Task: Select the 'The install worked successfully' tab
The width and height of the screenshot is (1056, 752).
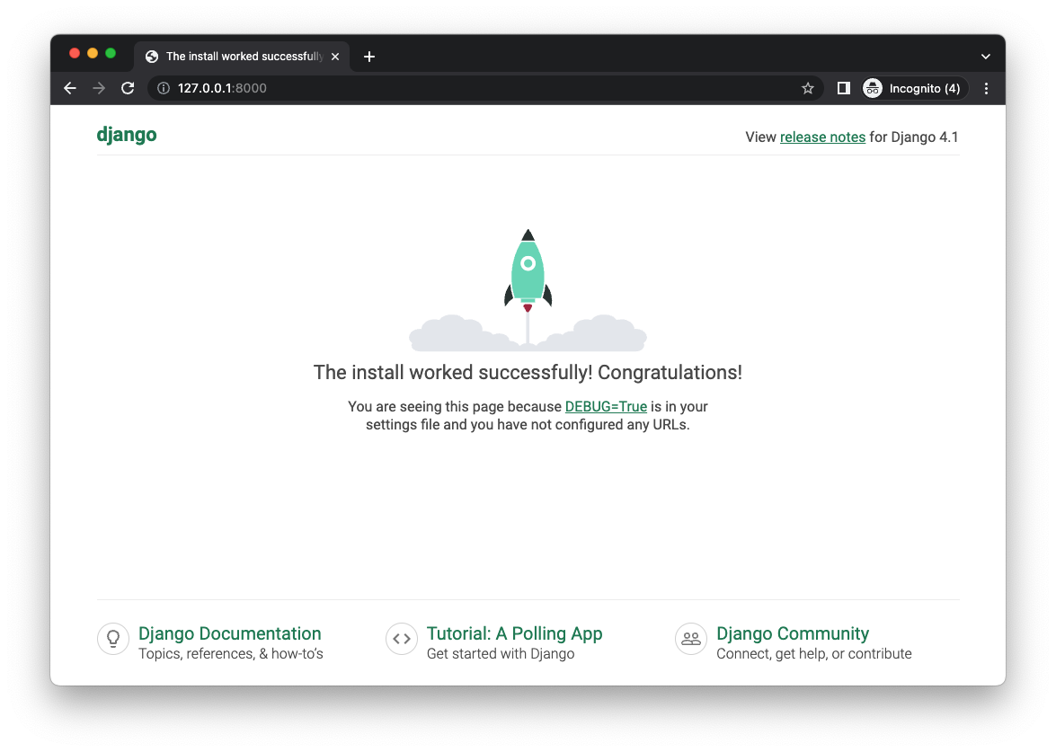Action: [242, 57]
